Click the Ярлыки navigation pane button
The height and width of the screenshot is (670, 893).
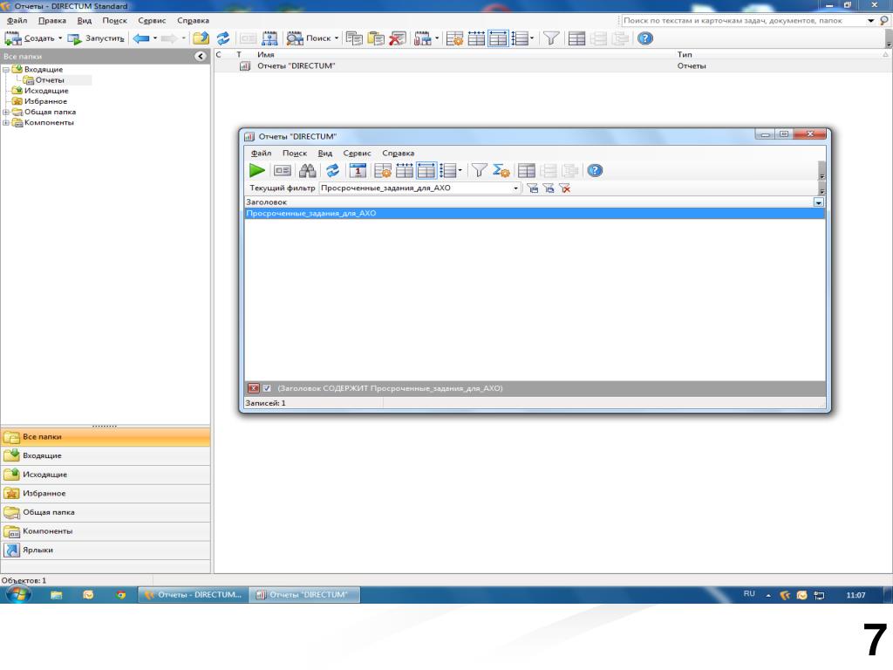coord(106,550)
